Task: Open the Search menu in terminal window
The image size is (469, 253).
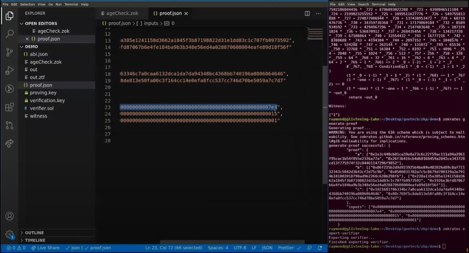Action: point(363,4)
